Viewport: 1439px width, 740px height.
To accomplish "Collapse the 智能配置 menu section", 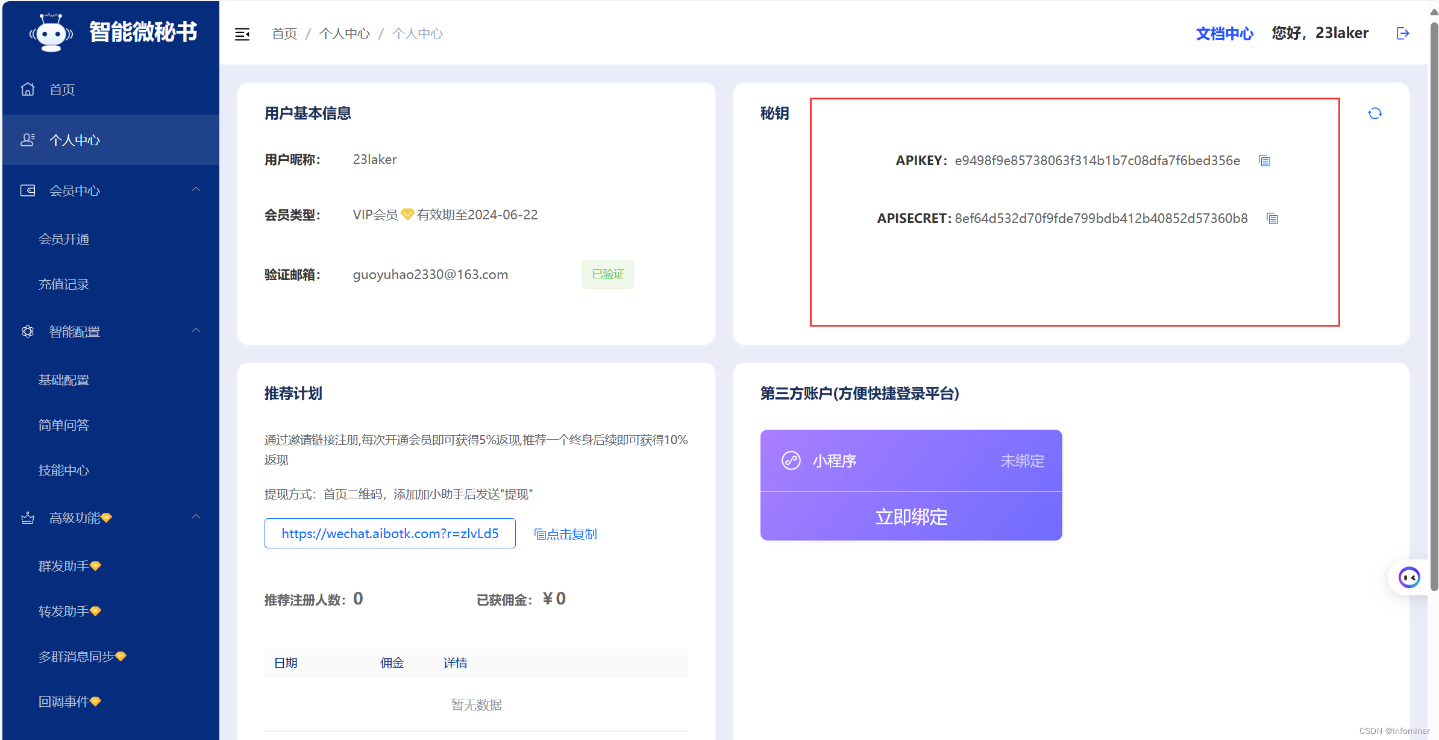I will [196, 331].
